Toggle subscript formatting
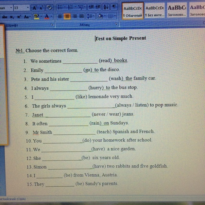Screen dimensions: 205x205 (x=12, y=17)
